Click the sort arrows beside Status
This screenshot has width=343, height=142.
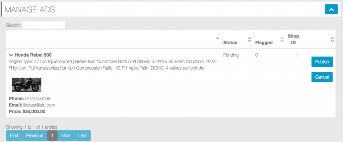click(249, 39)
